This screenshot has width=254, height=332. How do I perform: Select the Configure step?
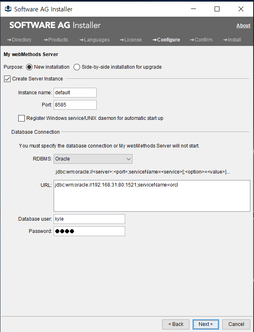[x=166, y=40]
